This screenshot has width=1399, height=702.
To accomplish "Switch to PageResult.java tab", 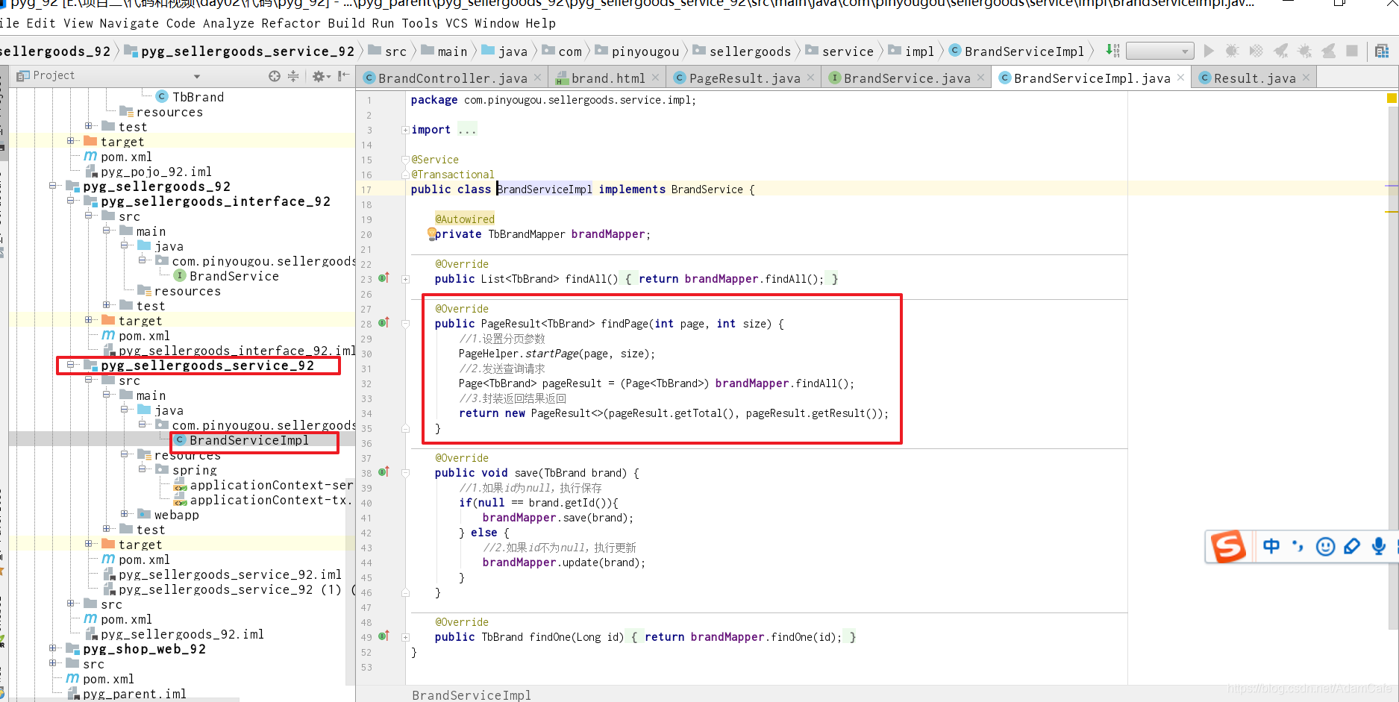I will coord(745,78).
